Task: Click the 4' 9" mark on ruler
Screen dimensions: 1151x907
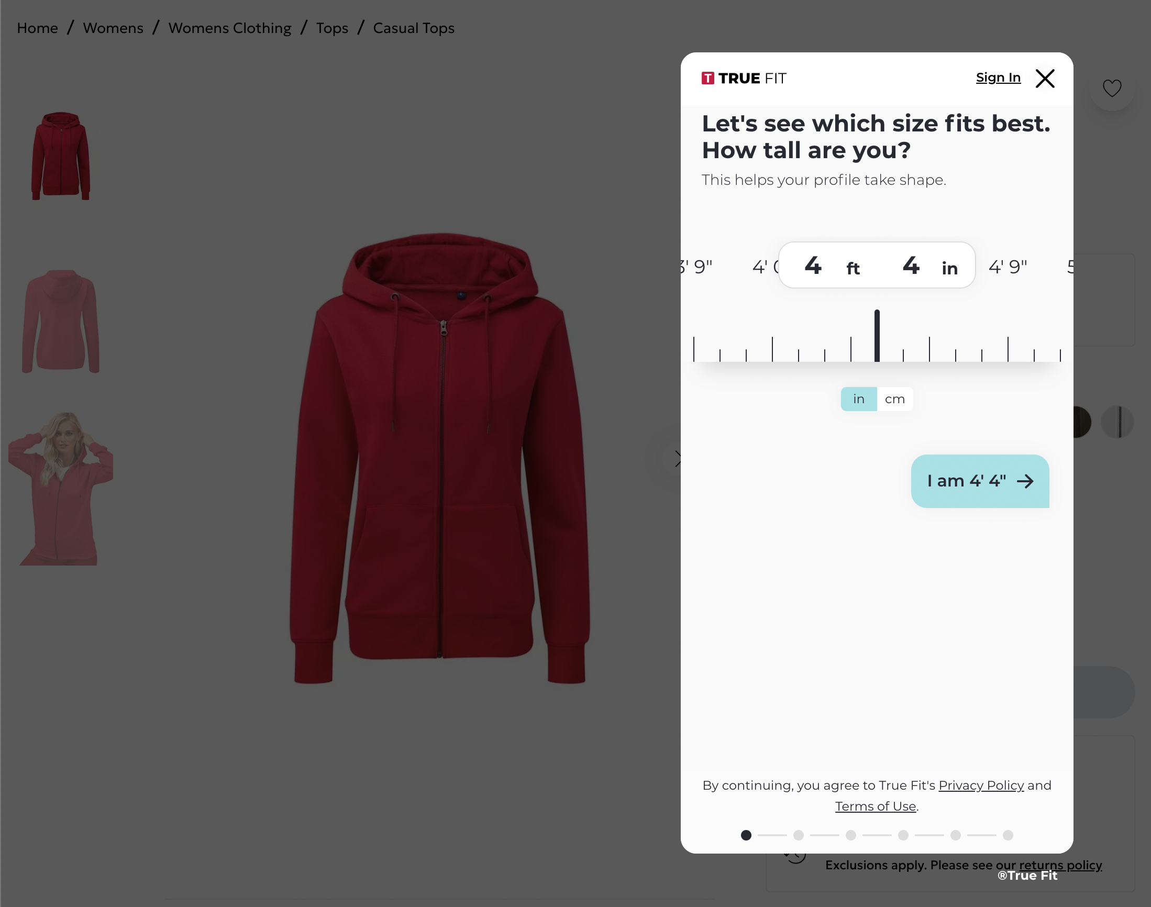Action: coord(1008,267)
